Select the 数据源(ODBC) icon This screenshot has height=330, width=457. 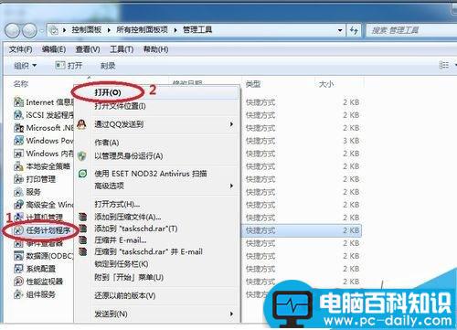[x=18, y=256]
